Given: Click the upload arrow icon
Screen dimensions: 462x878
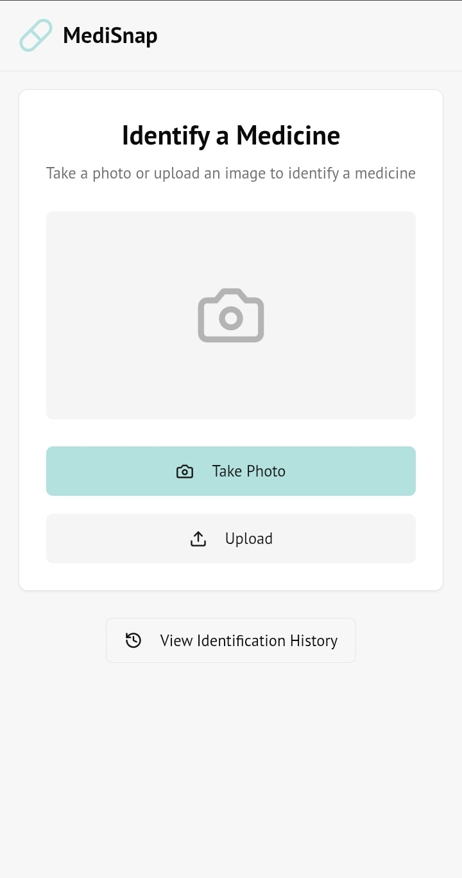Looking at the screenshot, I should point(198,539).
